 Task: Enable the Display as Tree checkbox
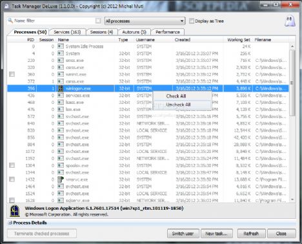[x=192, y=21]
